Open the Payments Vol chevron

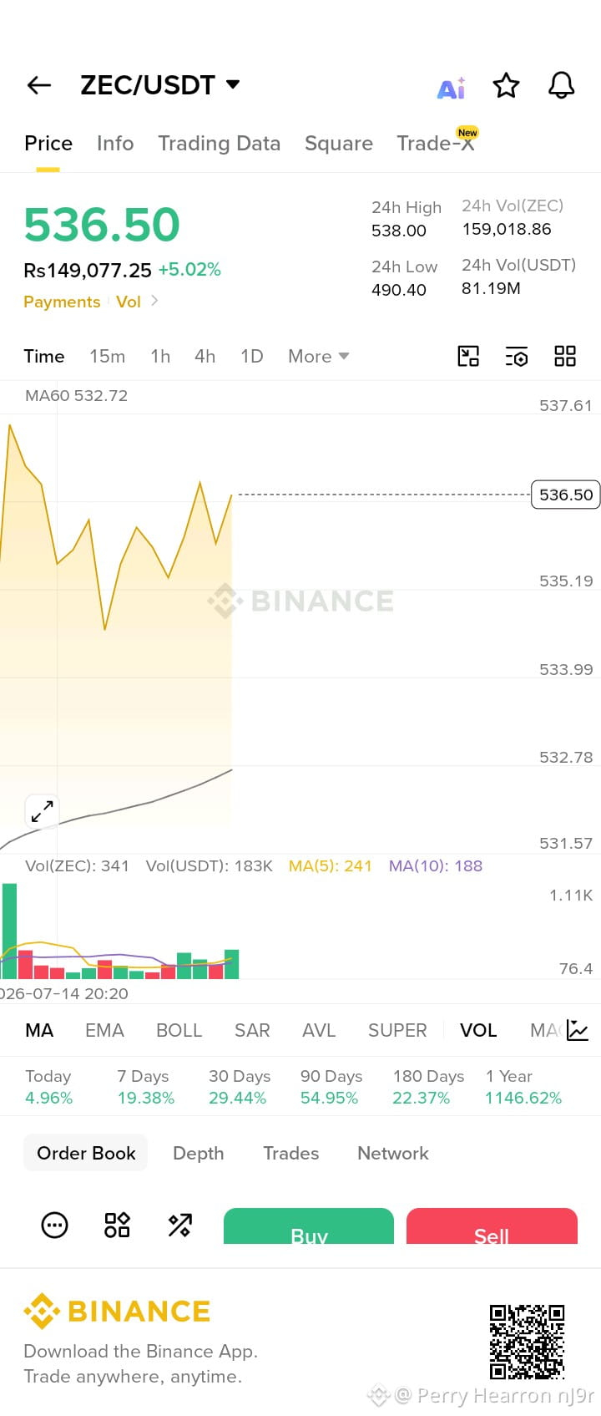pyautogui.click(x=154, y=301)
